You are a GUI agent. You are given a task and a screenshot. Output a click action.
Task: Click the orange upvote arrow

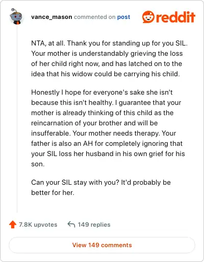(x=13, y=225)
